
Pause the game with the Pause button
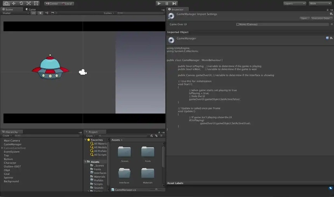[x=167, y=3]
